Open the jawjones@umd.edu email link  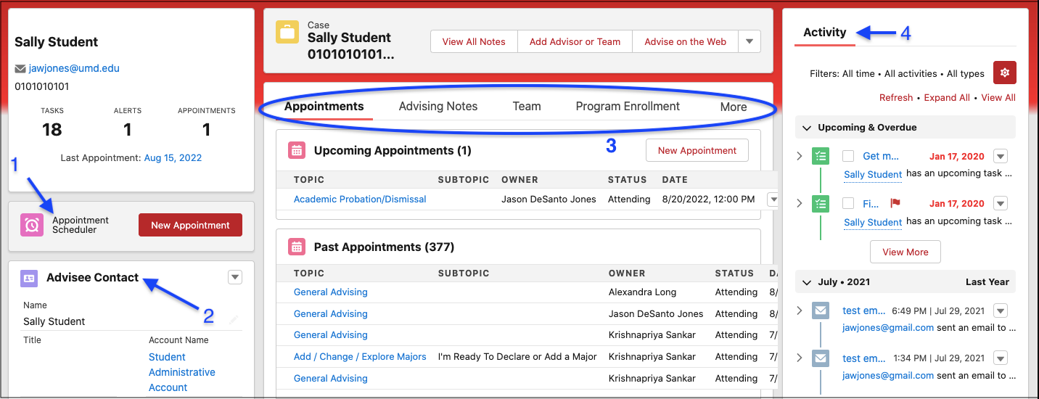(x=74, y=68)
